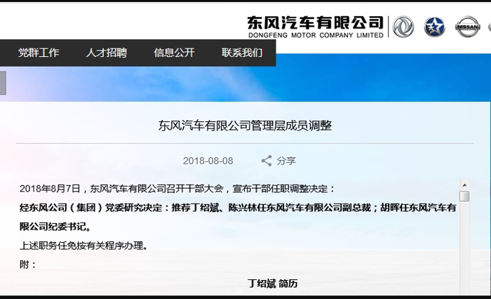This screenshot has height=299, width=491.
Task: Click the gray tab at left edge of banner
Action: pyautogui.click(x=3, y=83)
